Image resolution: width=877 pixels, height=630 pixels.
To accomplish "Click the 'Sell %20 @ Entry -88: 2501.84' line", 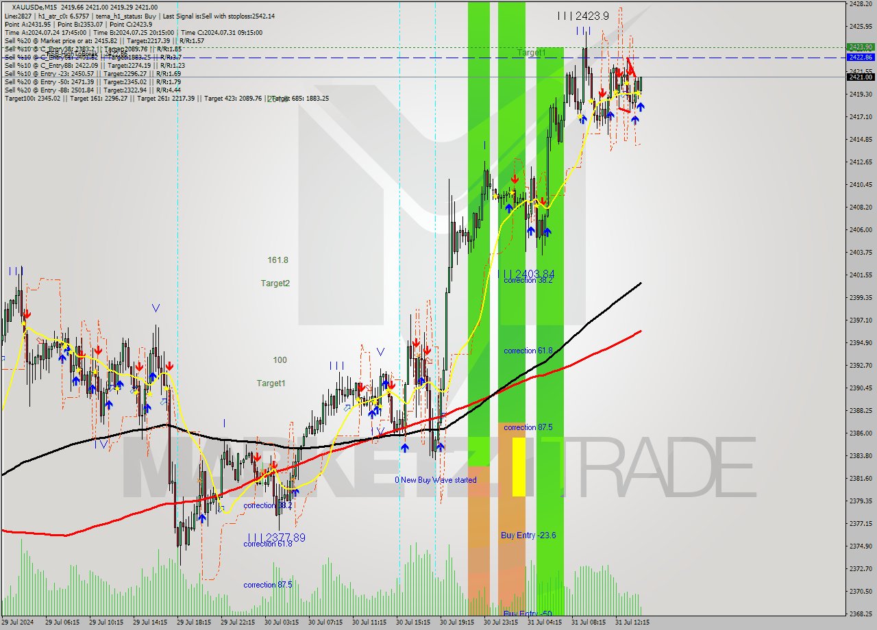I will point(92,90).
